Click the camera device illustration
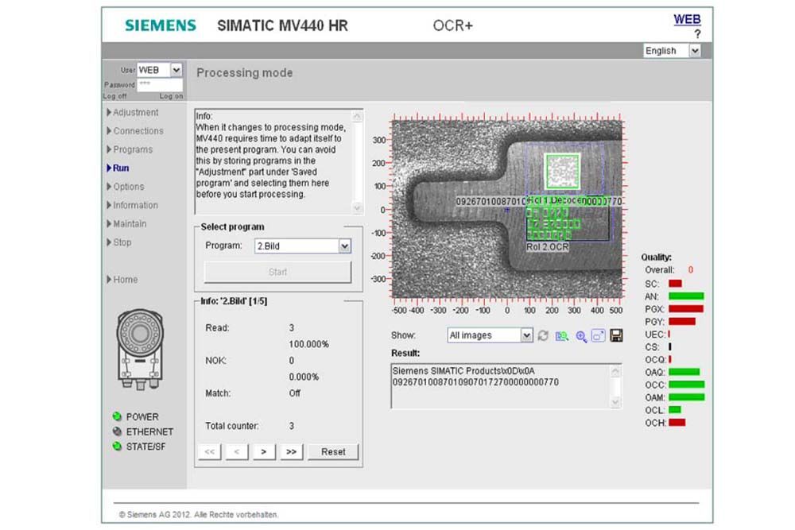Viewport: 795px width, 530px height. tap(140, 349)
